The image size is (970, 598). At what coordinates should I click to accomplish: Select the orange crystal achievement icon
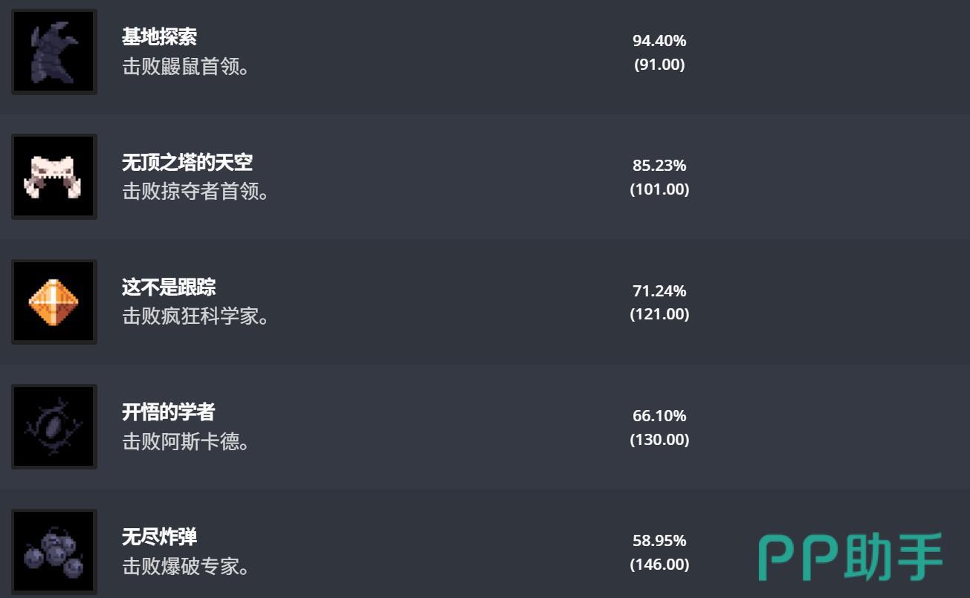(x=54, y=302)
